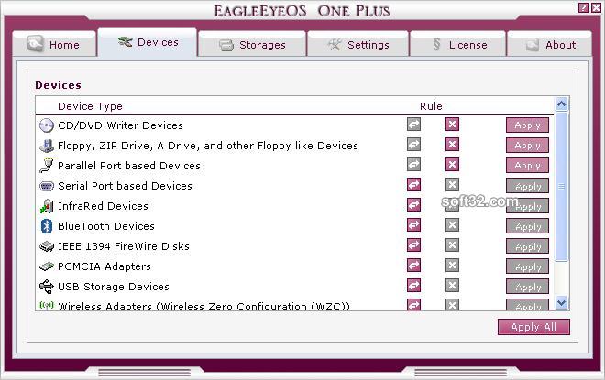Click the IEEE 1394 FireWire disk icon

[47, 246]
